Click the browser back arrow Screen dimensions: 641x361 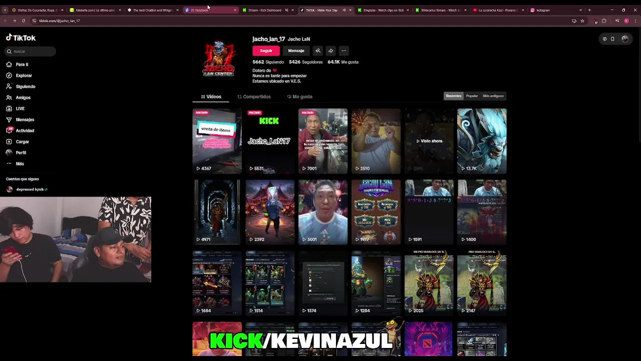[5, 21]
